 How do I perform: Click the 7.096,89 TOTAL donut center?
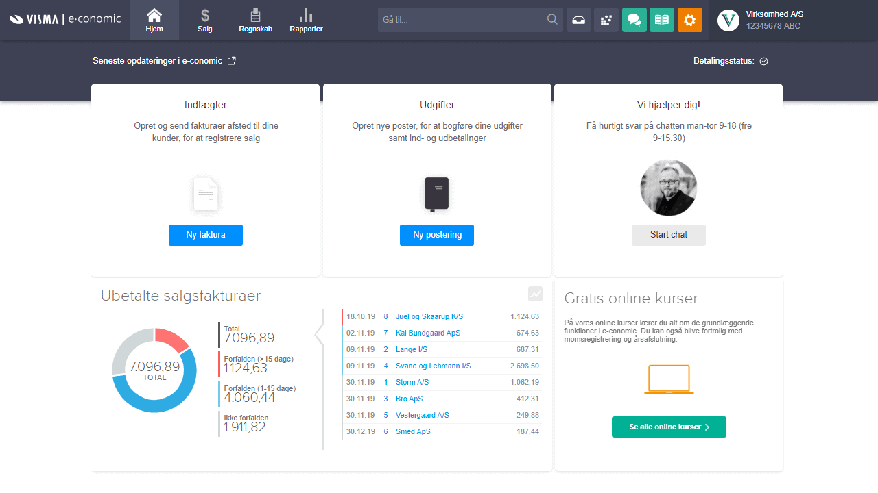(154, 370)
